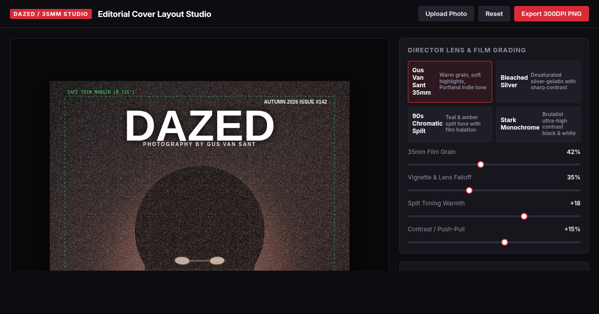
Task: Change the Split Toning Warmth slider
Action: pyautogui.click(x=494, y=216)
